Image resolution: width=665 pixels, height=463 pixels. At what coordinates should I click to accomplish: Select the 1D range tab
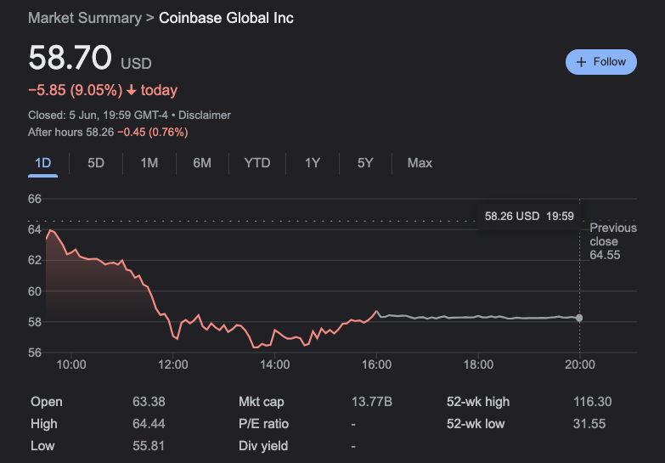[x=42, y=163]
